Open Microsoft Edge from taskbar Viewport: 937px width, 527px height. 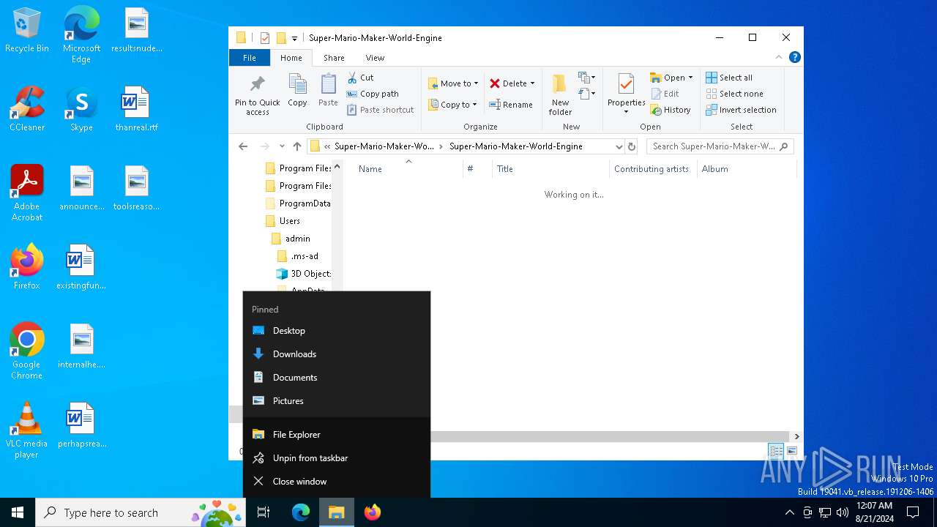[301, 512]
